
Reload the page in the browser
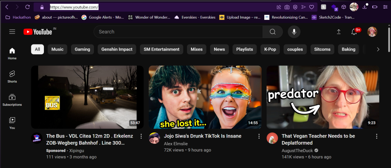27,7
